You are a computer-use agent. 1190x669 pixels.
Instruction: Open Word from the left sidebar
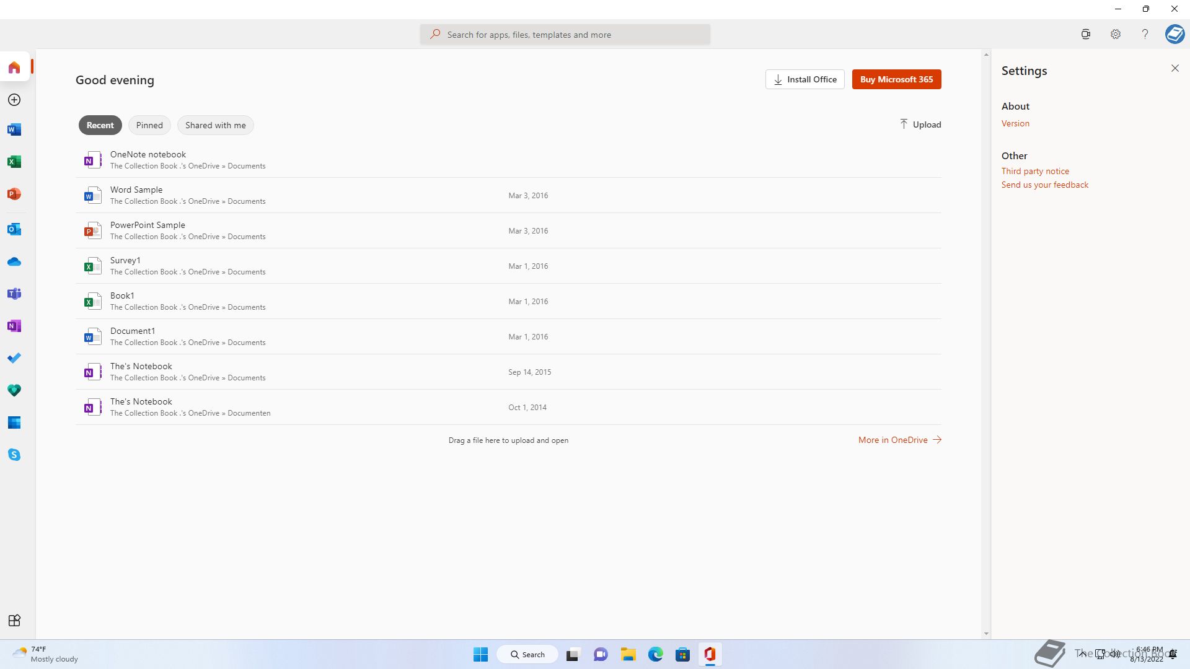[14, 129]
